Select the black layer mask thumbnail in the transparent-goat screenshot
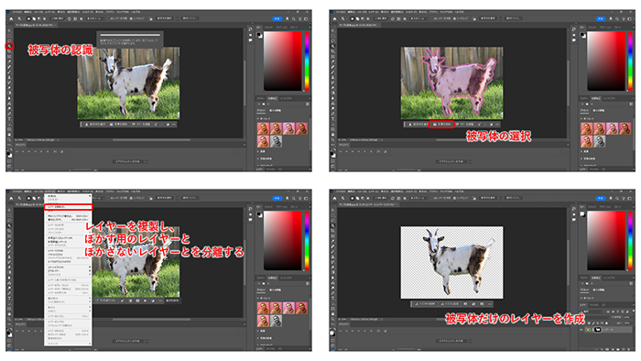Image resolution: width=641 pixels, height=361 pixels. pyautogui.click(x=597, y=330)
